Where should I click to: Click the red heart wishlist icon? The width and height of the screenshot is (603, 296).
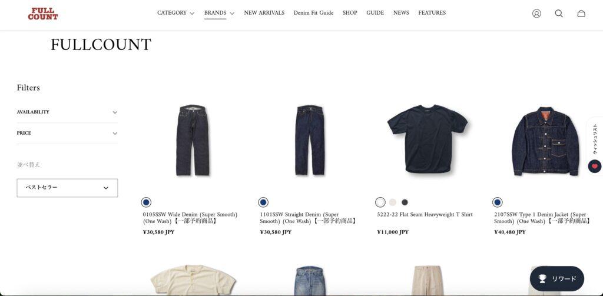595,167
